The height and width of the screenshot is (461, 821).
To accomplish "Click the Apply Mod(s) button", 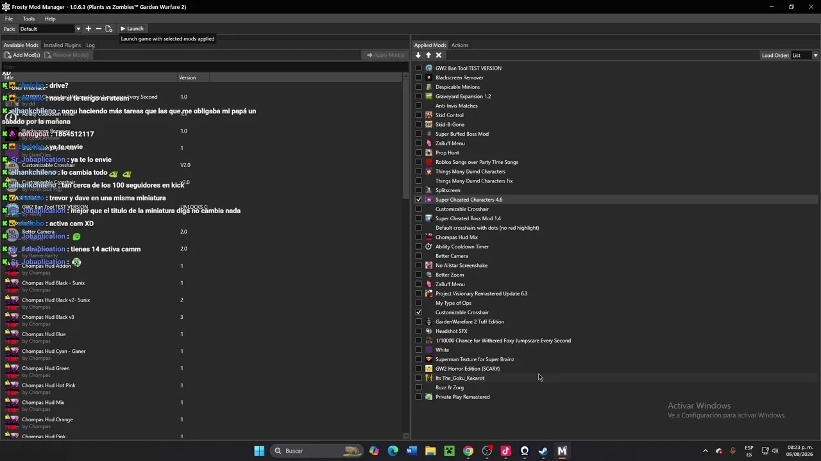I will 385,55.
